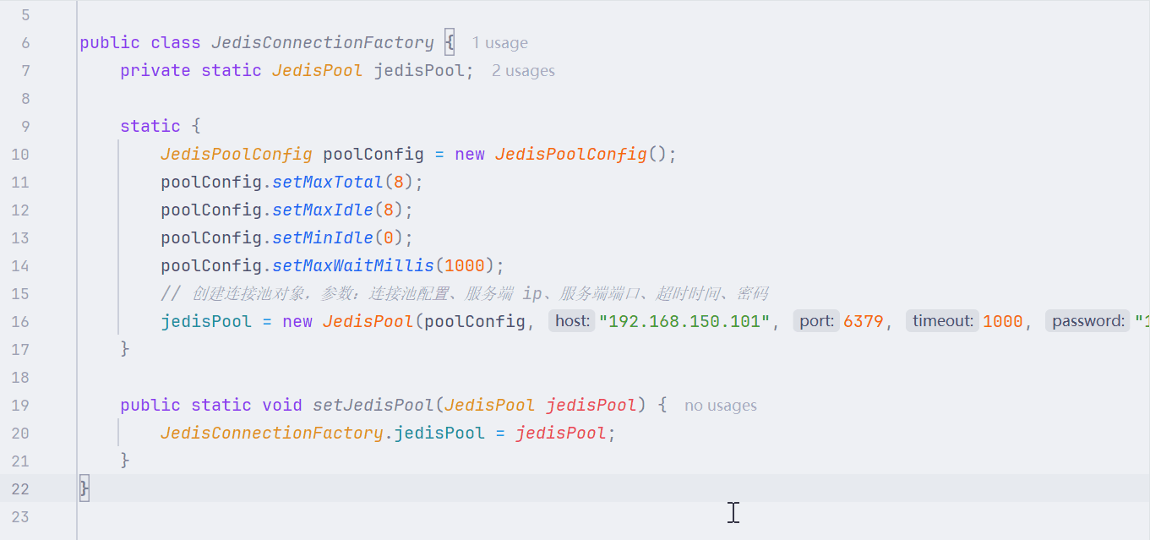Click the "1 usage" hint beside class declaration
1150x540 pixels.
click(x=499, y=43)
